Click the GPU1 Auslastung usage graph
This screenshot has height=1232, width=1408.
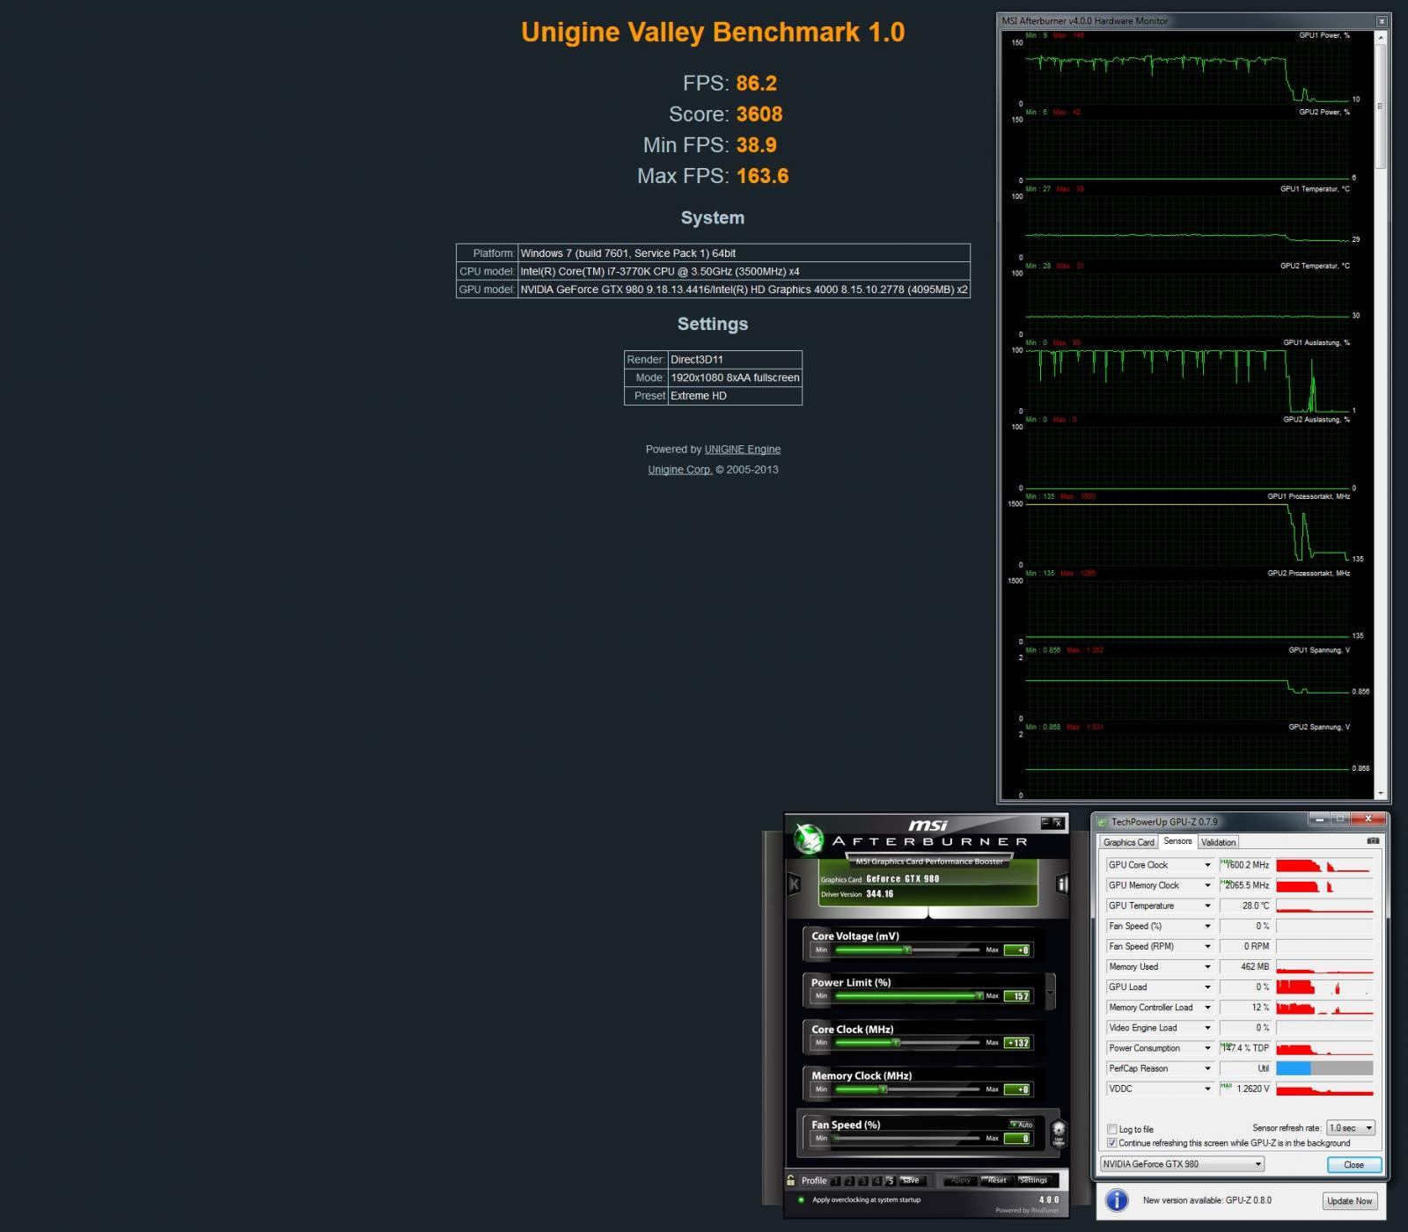pyautogui.click(x=1187, y=380)
